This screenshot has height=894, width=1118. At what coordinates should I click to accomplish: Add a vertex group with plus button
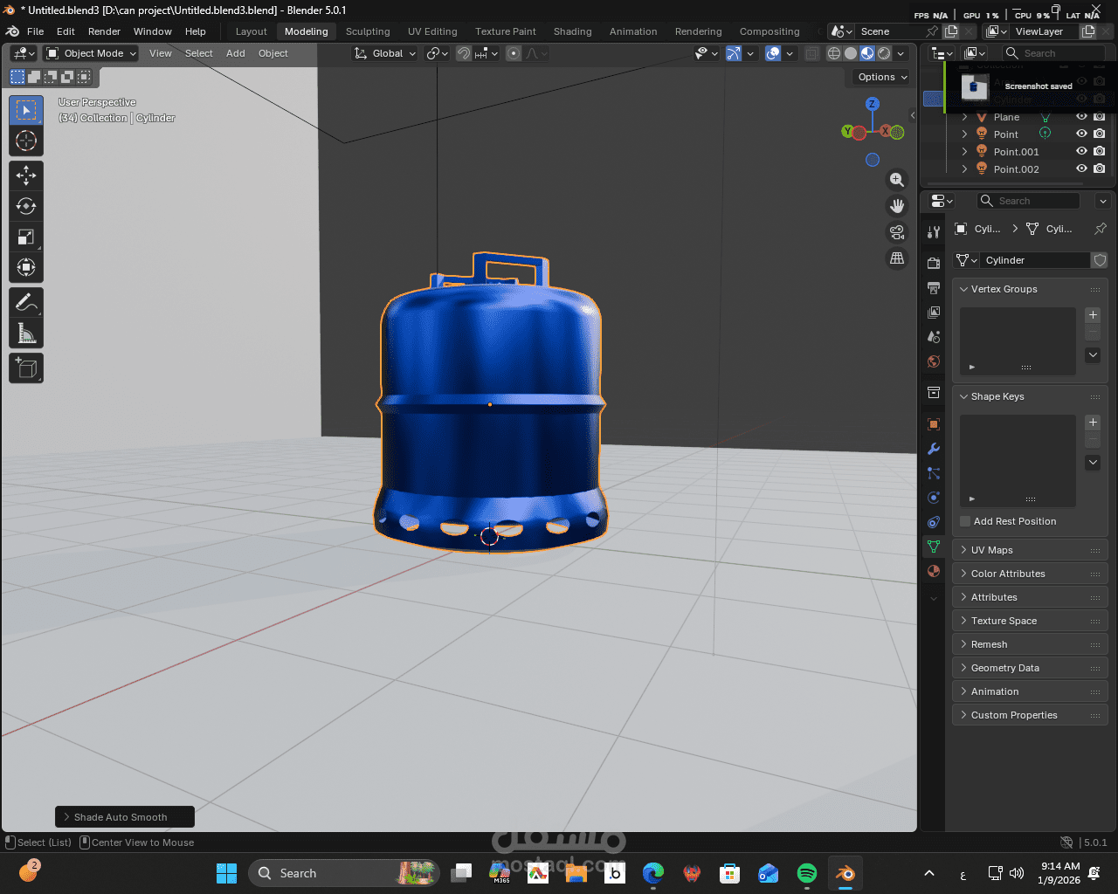[x=1093, y=314]
